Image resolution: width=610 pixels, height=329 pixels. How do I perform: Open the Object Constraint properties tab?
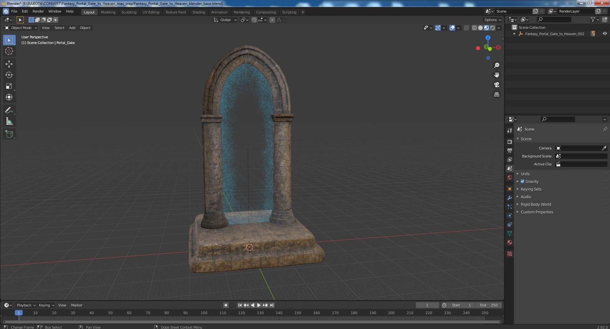click(x=510, y=225)
